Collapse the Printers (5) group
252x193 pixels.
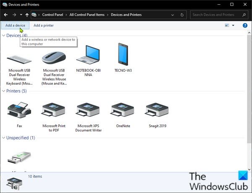click(x=3, y=91)
